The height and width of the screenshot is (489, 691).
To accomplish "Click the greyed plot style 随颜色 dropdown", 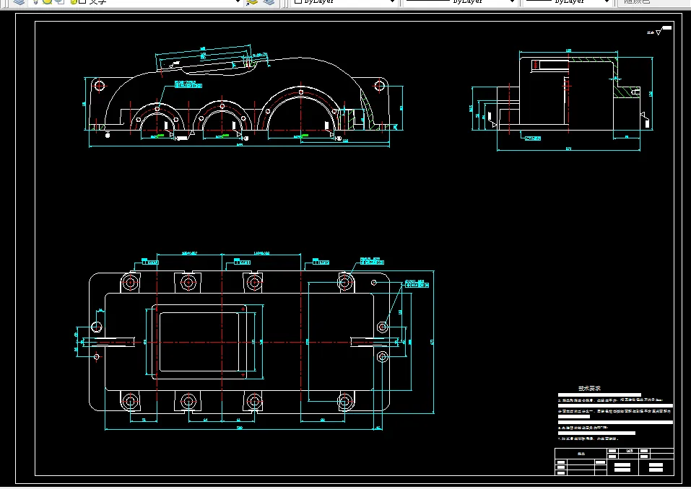I will pyautogui.click(x=653, y=1).
